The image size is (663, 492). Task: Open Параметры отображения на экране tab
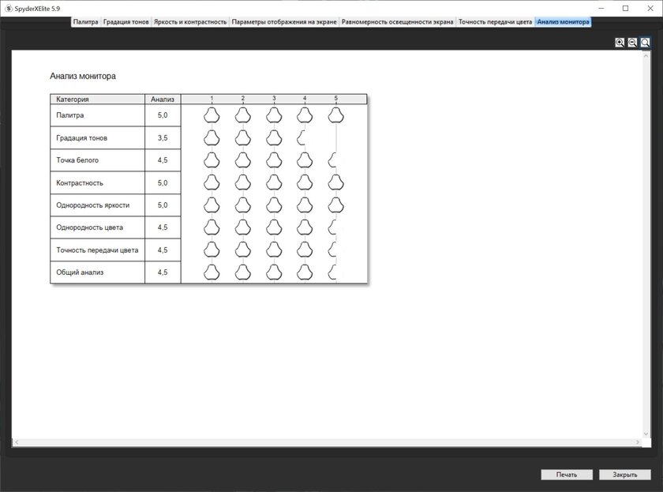coord(283,22)
